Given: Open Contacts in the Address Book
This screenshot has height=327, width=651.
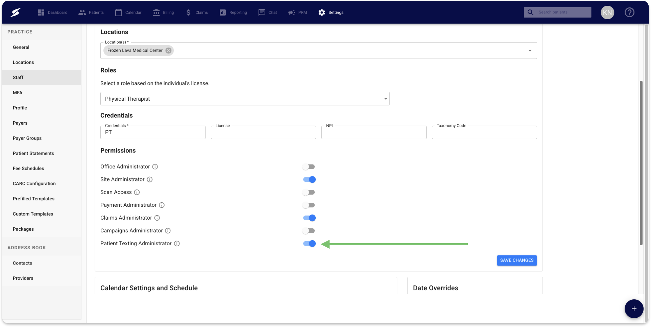Looking at the screenshot, I should pyautogui.click(x=42, y=263).
